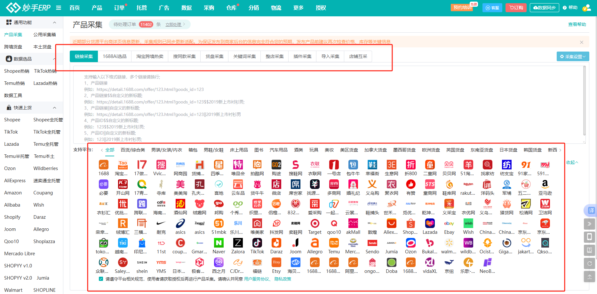Toggle the platform rules agreement checkbox
The height and width of the screenshot is (294, 597).
tap(101, 279)
